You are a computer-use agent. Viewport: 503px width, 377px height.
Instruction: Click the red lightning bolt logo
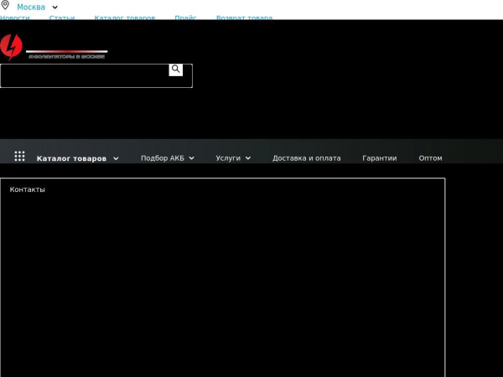11,48
